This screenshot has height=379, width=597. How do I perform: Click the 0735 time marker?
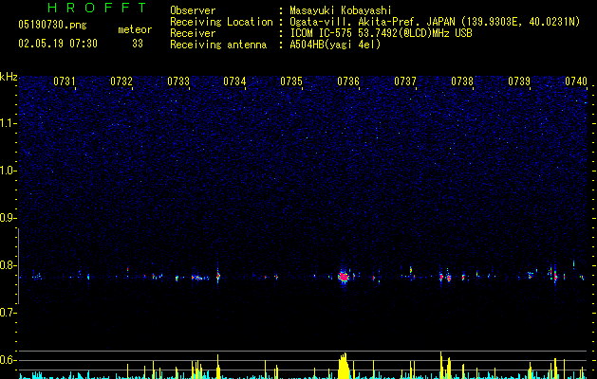click(291, 81)
